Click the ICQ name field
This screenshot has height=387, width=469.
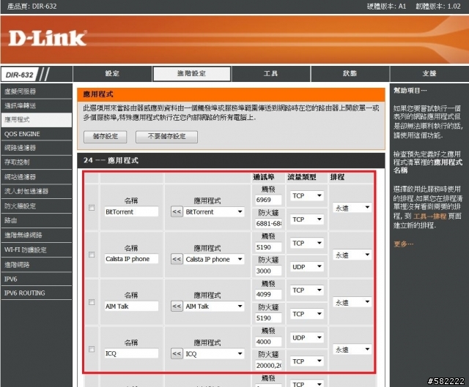pos(131,353)
